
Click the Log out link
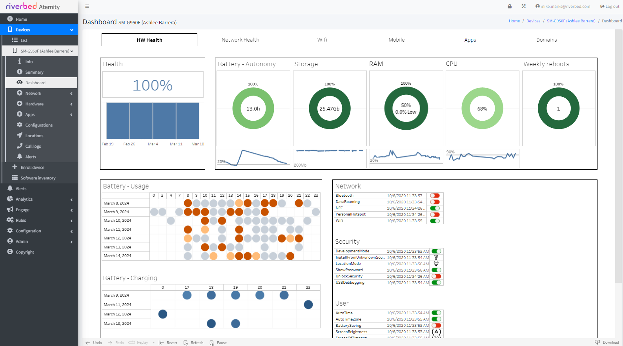point(610,6)
